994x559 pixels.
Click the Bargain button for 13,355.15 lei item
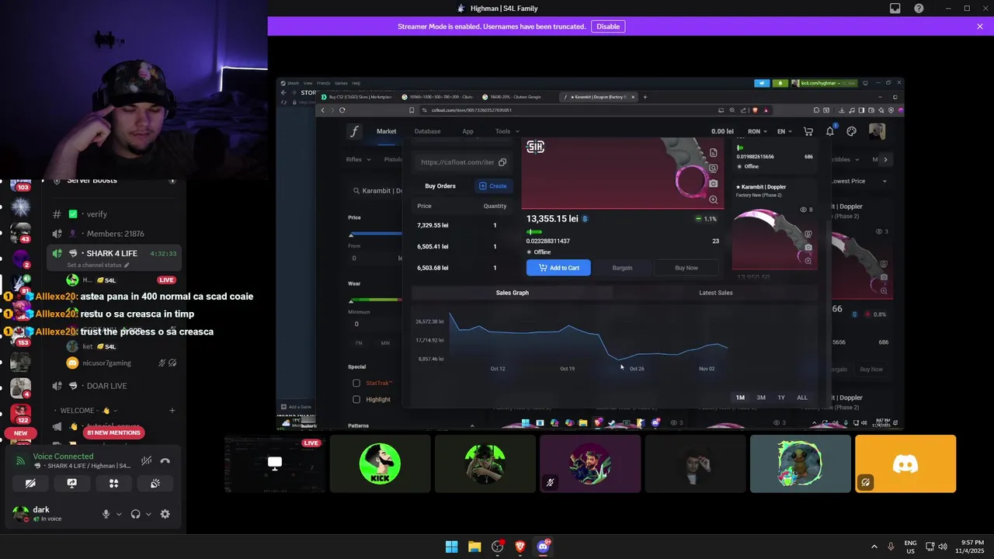coord(622,268)
